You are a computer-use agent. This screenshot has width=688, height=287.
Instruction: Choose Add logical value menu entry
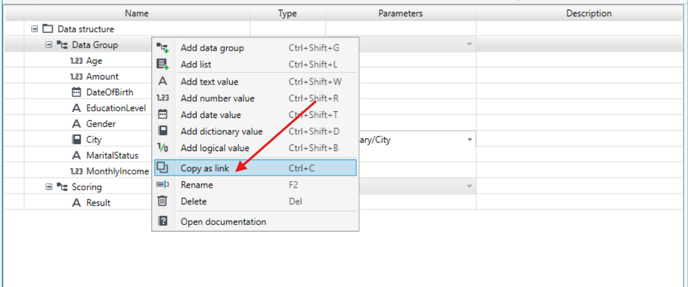coord(256,148)
